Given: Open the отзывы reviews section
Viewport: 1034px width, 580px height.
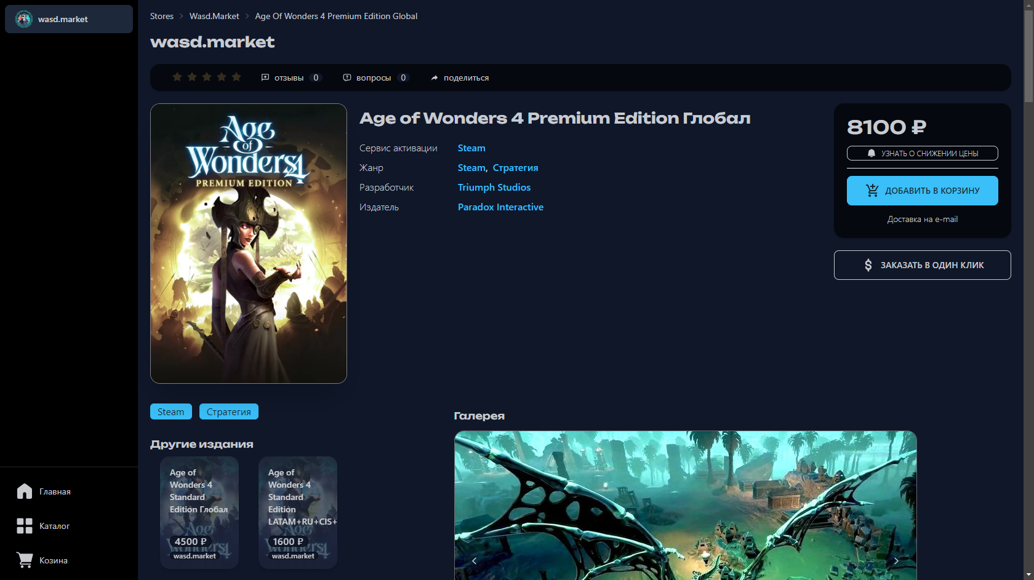Looking at the screenshot, I should 291,77.
